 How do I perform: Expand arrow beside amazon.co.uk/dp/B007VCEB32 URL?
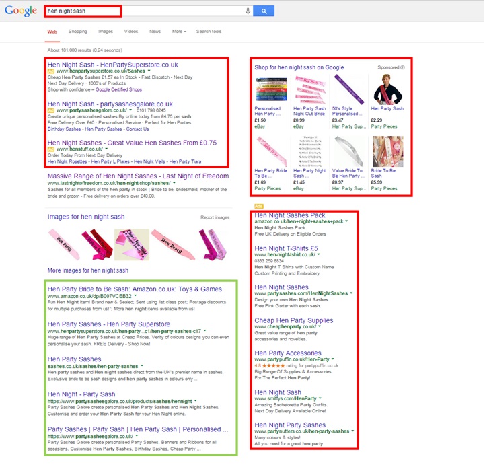click(135, 296)
